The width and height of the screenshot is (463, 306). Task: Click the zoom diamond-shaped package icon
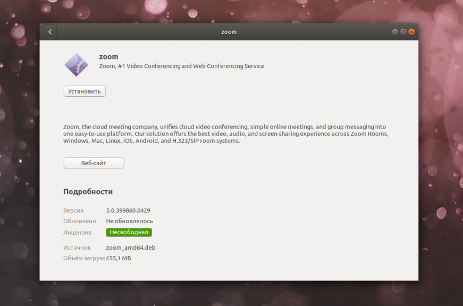76,65
